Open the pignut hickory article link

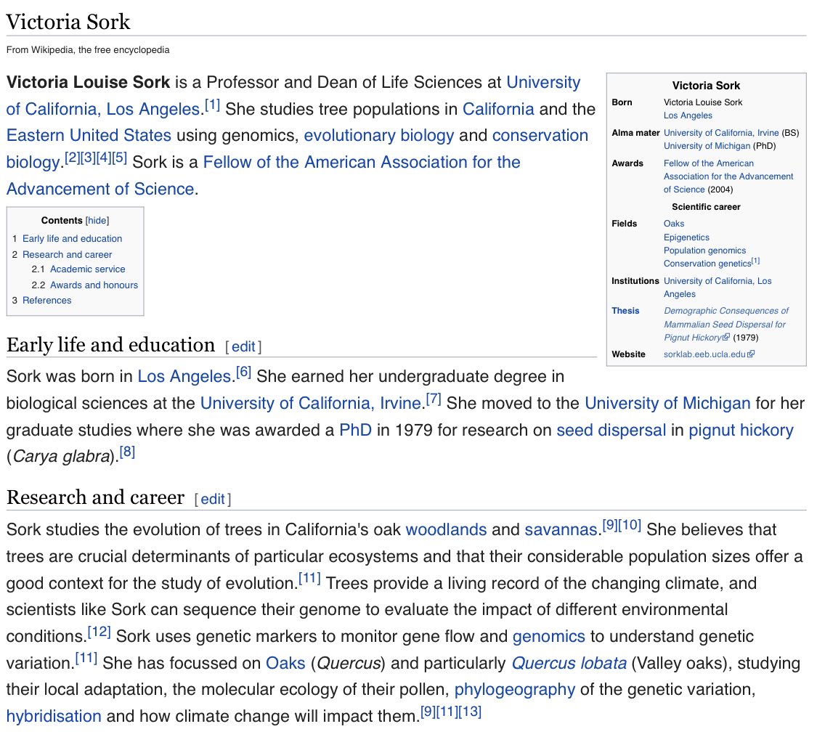(x=741, y=431)
